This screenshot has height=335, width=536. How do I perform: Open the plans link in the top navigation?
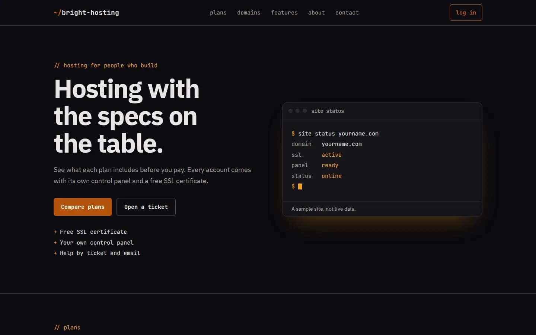(x=218, y=13)
